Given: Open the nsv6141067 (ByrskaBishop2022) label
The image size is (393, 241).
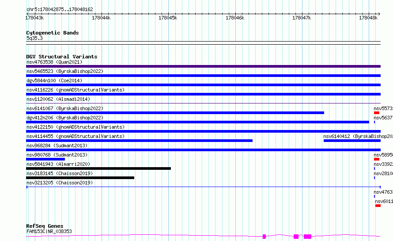Looking at the screenshot, I should (x=65, y=108).
